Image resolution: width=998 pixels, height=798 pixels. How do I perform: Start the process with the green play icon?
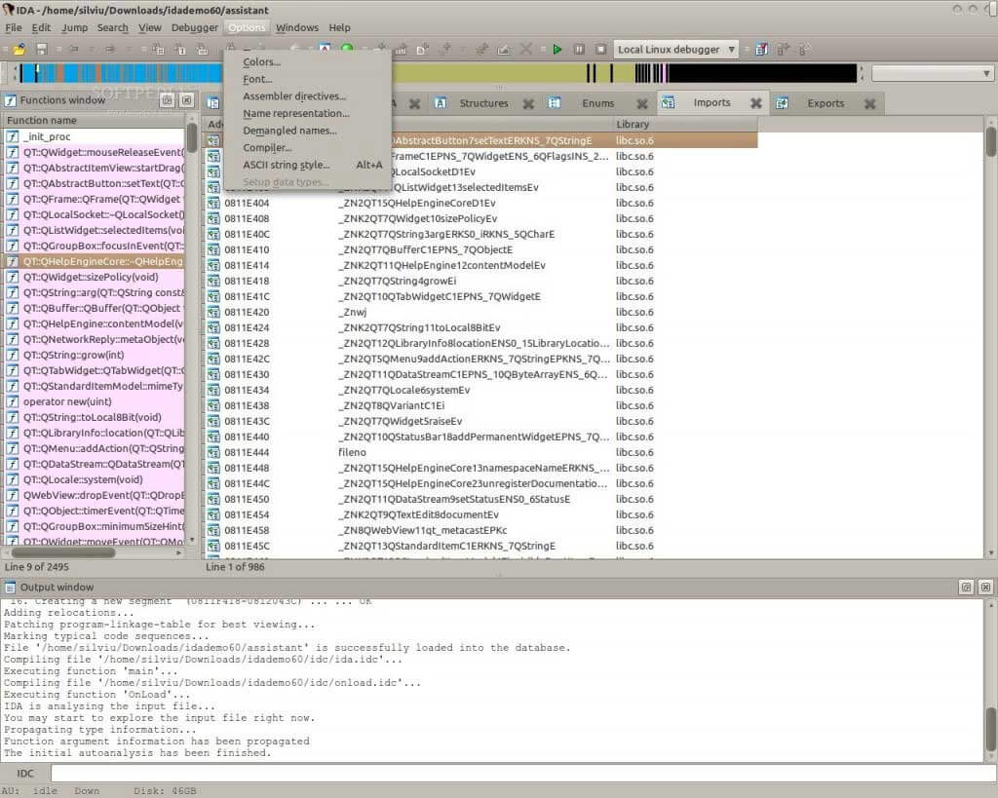click(557, 49)
